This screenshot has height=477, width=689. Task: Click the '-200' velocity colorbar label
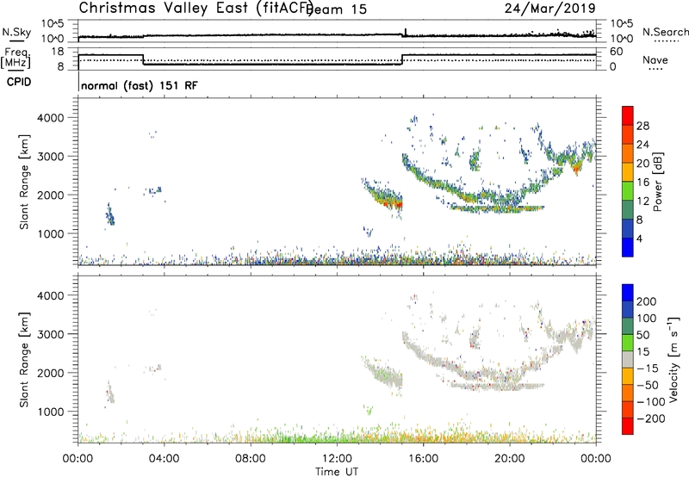650,418
